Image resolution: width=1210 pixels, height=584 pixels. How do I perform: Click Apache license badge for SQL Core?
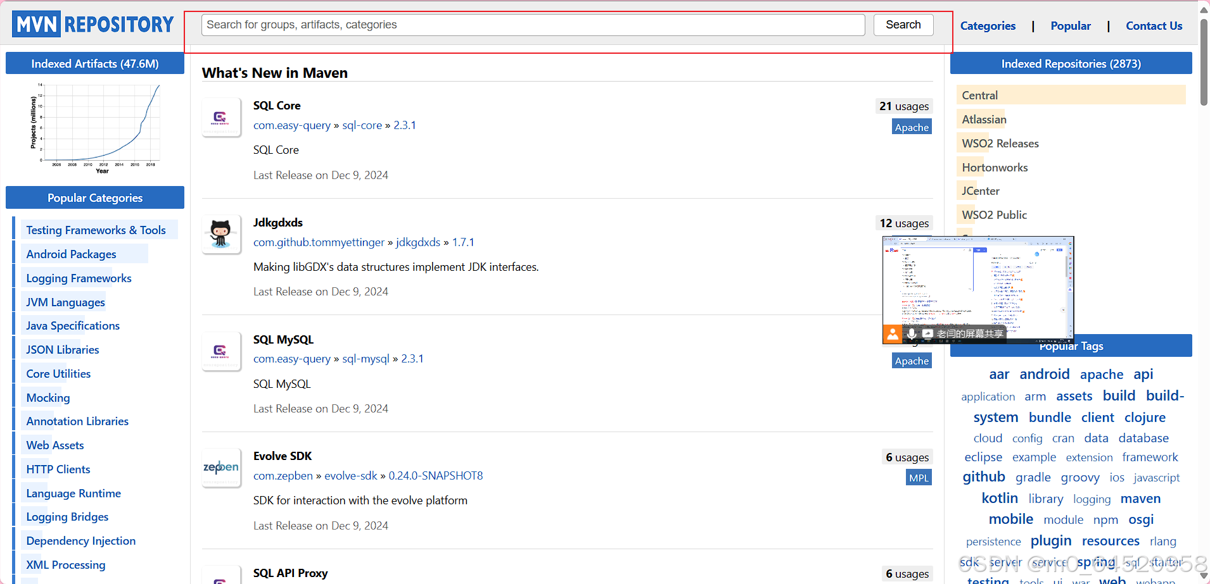[x=912, y=127]
